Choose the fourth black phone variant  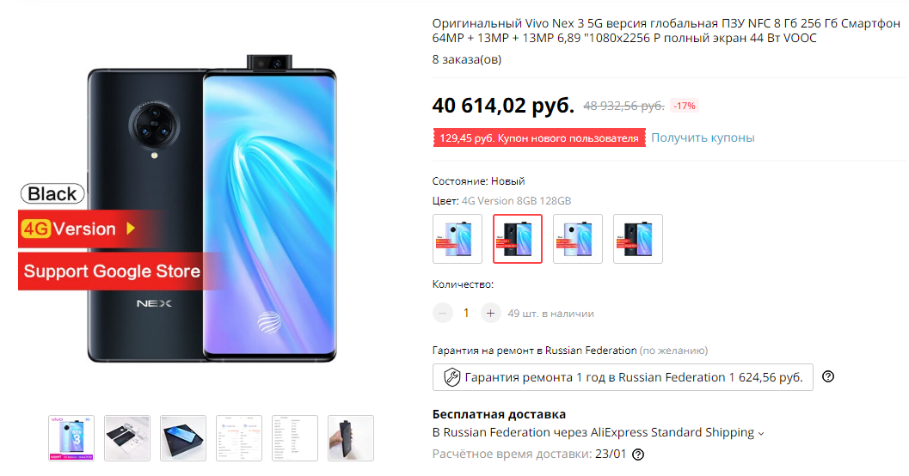[x=638, y=239]
